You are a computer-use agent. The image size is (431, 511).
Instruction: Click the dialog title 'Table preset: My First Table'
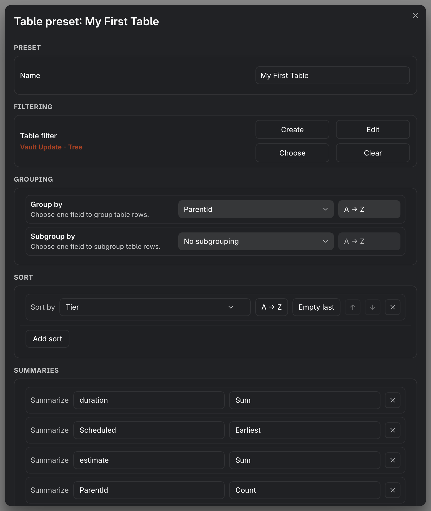coord(86,21)
